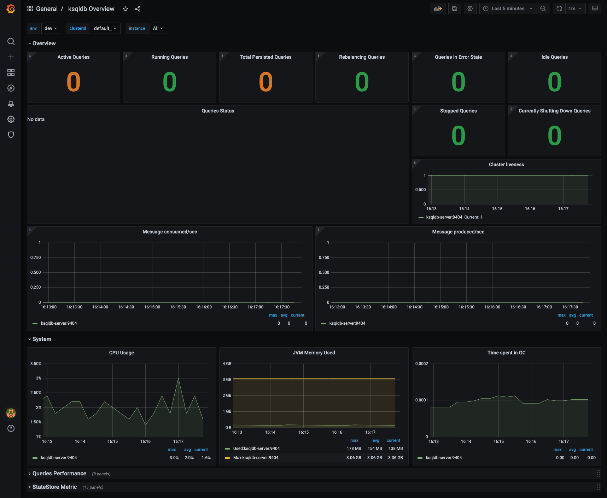Open the Grafana home logo
The image size is (607, 498).
click(x=11, y=9)
